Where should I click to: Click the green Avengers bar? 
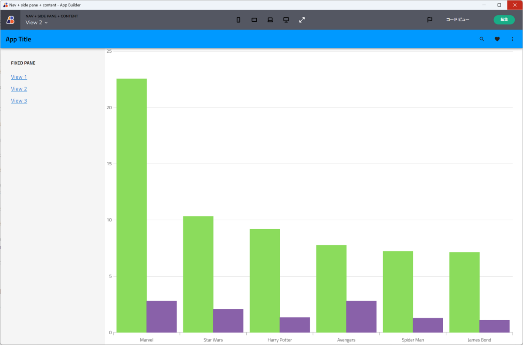[331, 288]
